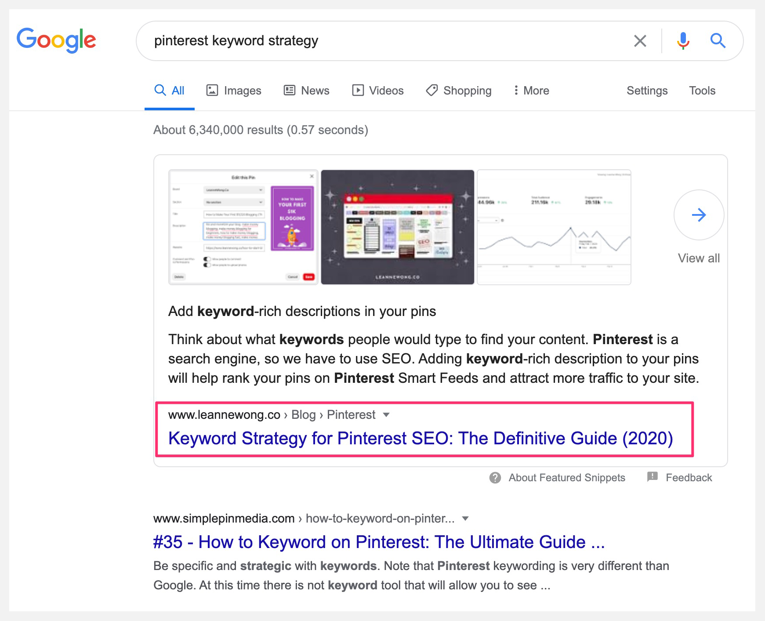This screenshot has width=765, height=621.
Task: Click the About Featured Snippets help icon
Action: (x=495, y=478)
